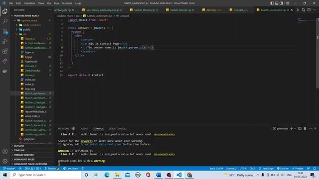Open the Manage gear icon
Image resolution: width=319 pixels, height=179 pixels.
(5, 161)
